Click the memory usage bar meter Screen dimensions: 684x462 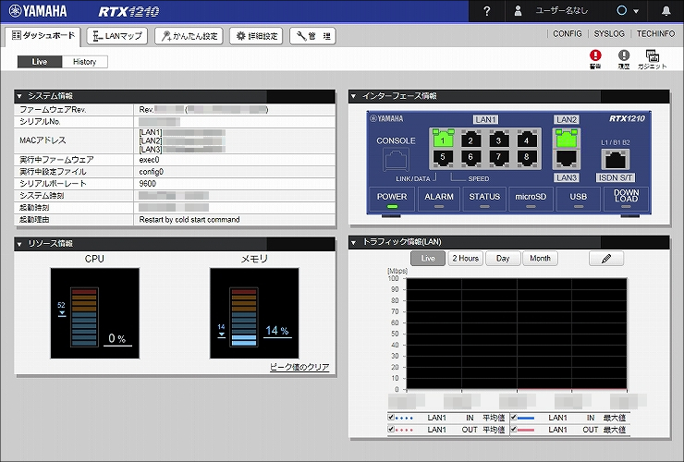click(x=244, y=317)
